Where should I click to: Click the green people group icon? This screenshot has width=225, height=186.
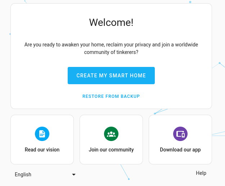pyautogui.click(x=111, y=134)
